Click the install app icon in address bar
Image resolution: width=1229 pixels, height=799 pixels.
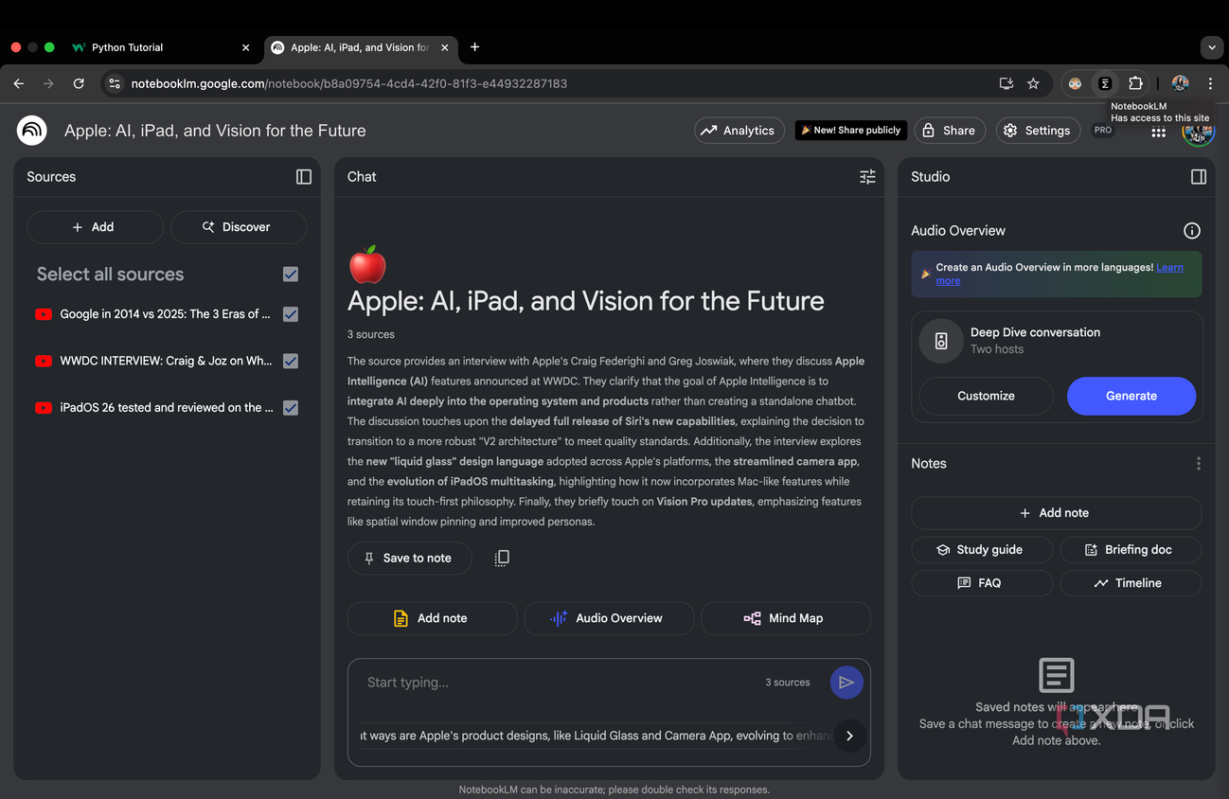(x=1006, y=83)
